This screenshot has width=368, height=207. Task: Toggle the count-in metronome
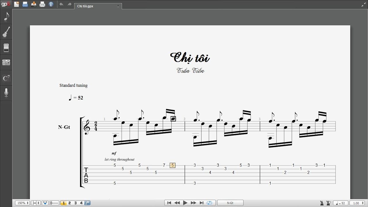pos(328,203)
